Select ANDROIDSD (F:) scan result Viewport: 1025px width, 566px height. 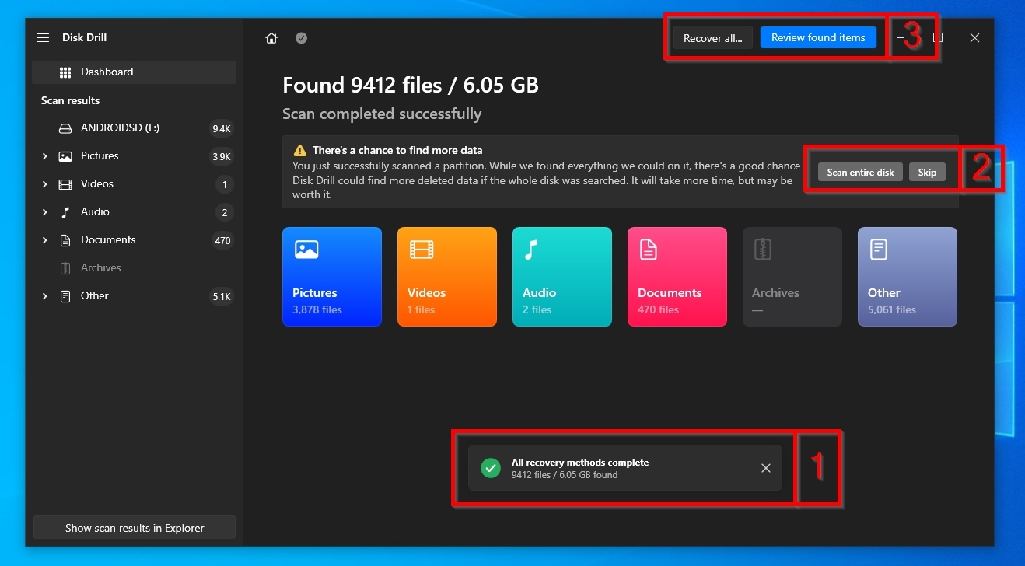click(x=135, y=128)
